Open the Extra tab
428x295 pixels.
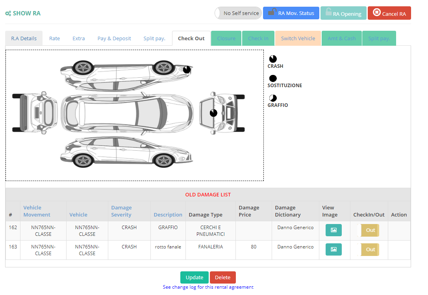click(79, 38)
